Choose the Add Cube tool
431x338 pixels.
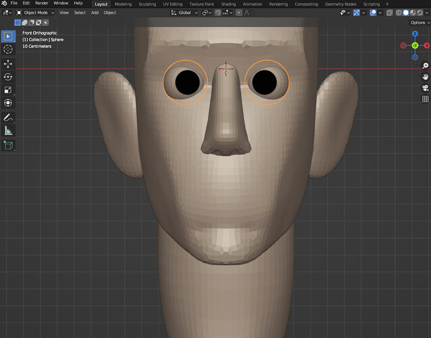pos(8,145)
